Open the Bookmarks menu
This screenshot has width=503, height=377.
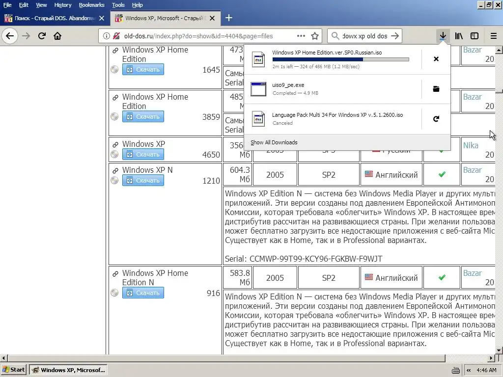pos(91,5)
